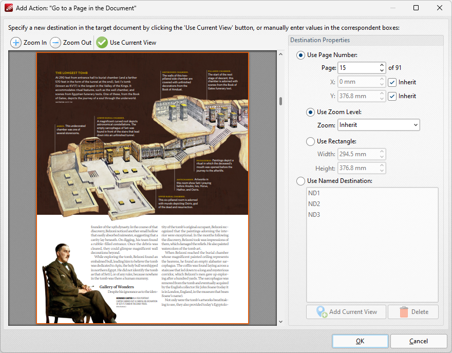
Task: Confirm the dialog with OK
Action: pyautogui.click(x=360, y=341)
